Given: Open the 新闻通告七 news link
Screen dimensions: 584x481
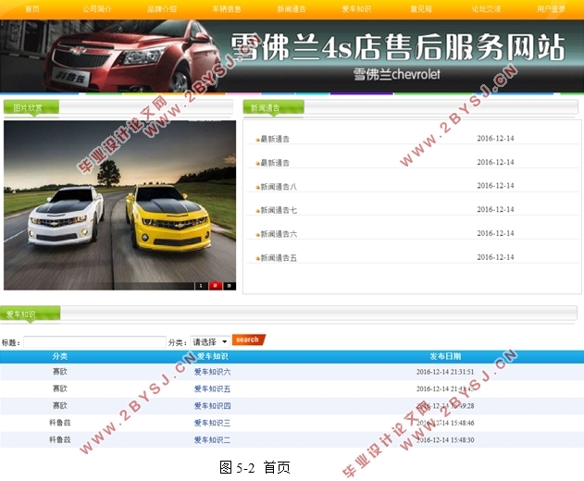Looking at the screenshot, I should [279, 210].
